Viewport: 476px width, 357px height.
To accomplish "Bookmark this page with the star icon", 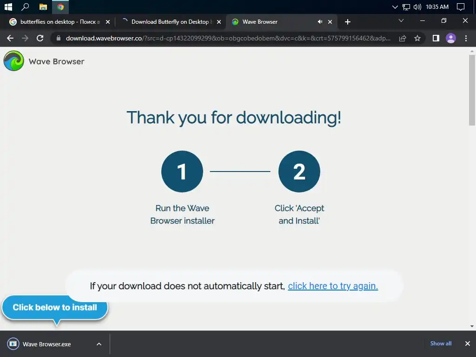I will pos(417,38).
